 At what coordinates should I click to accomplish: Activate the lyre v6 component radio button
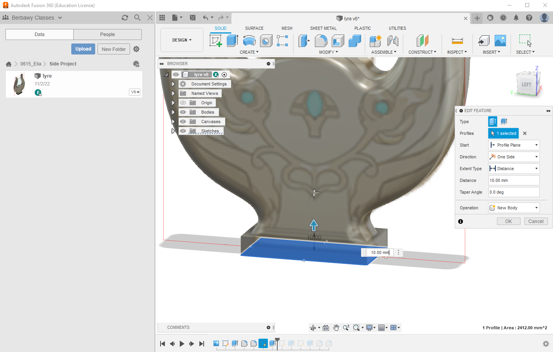click(x=224, y=74)
